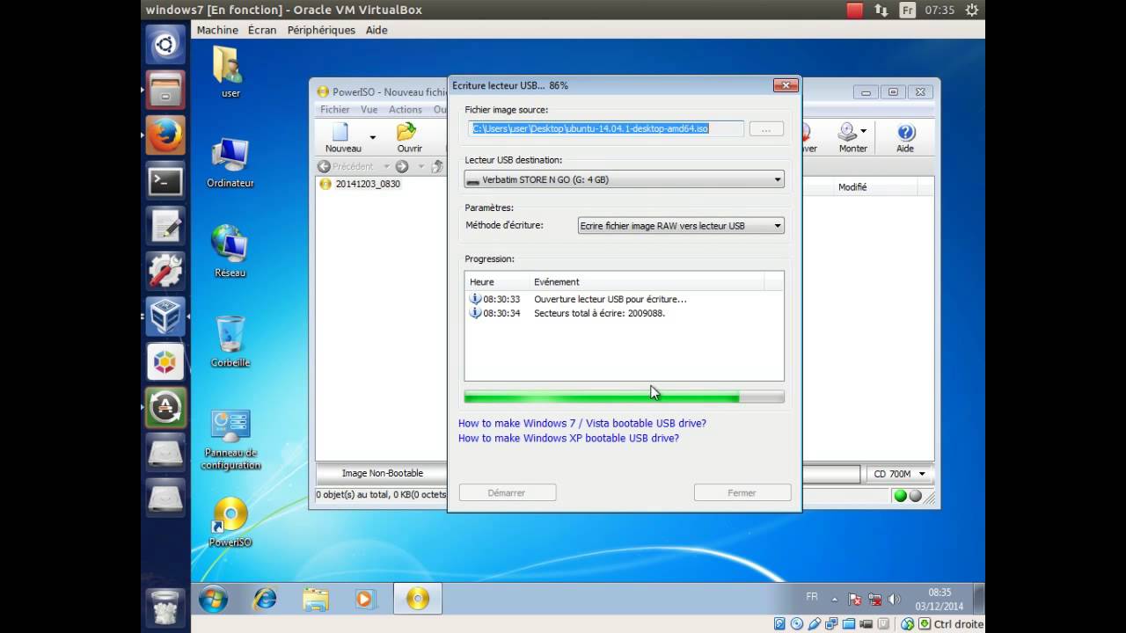This screenshot has height=633, width=1126.
Task: Click the Image Non-Bootable button
Action: pyautogui.click(x=383, y=473)
